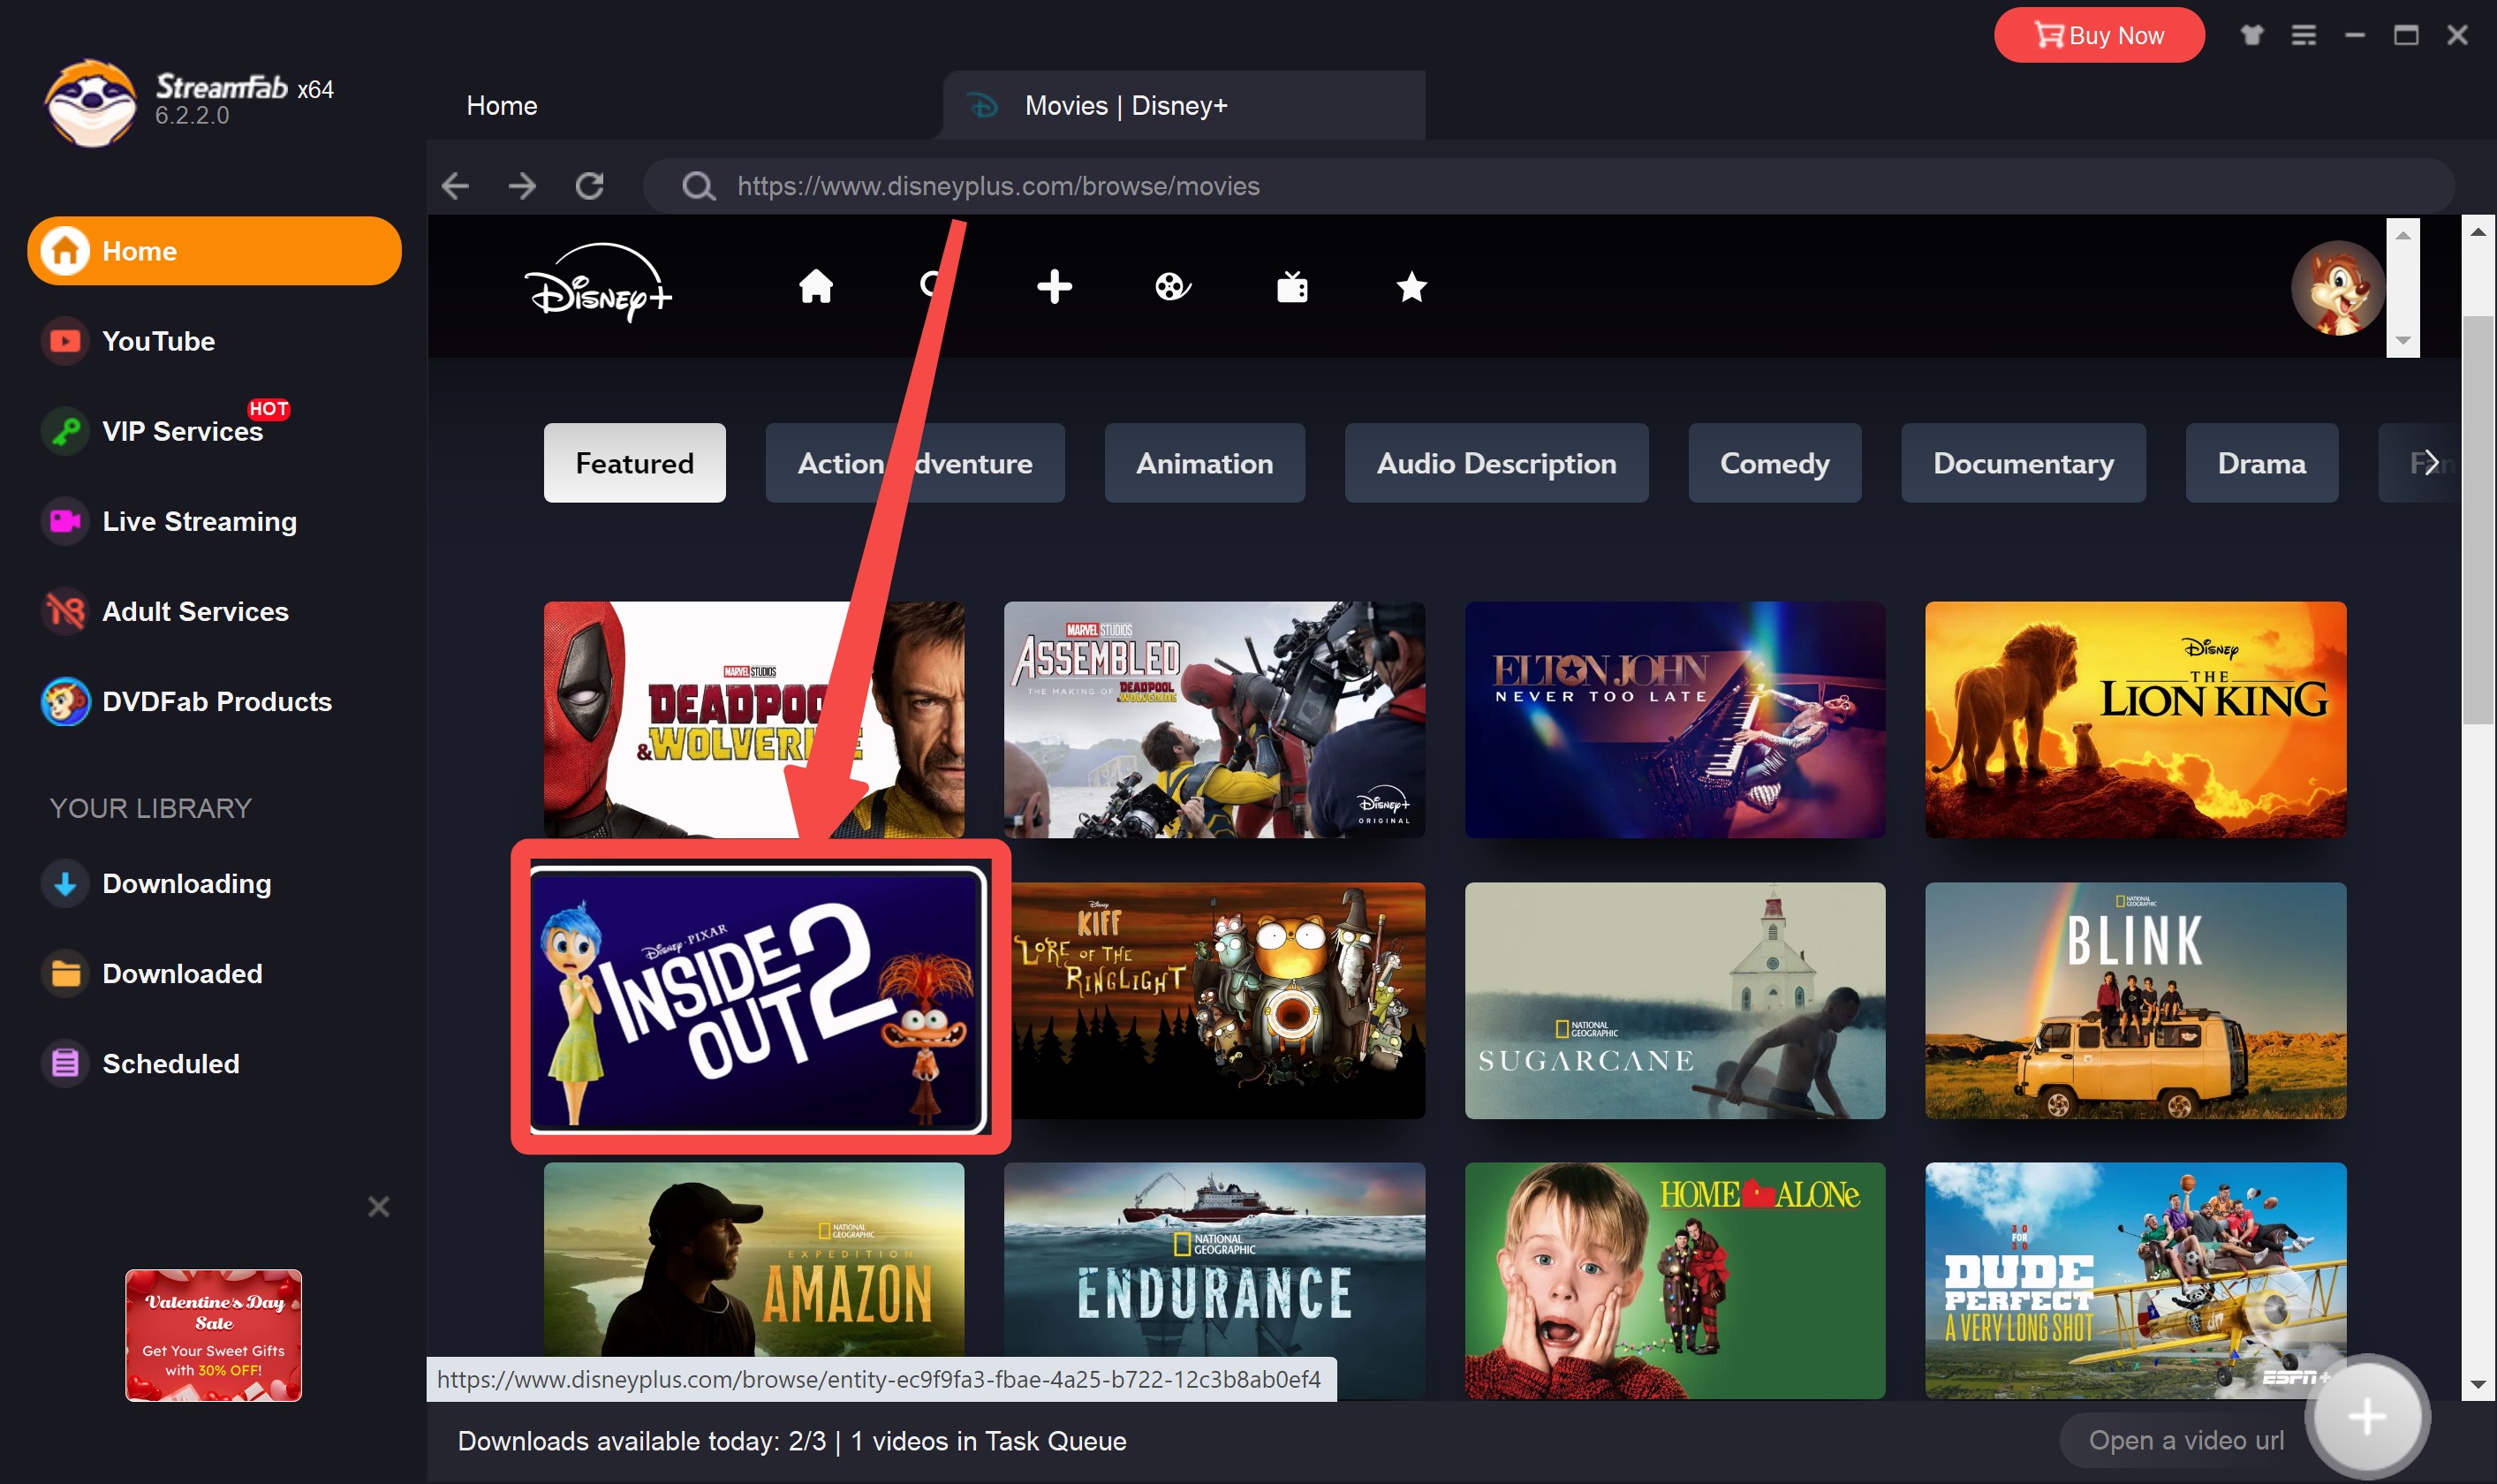This screenshot has height=1484, width=2497.
Task: Select the Documentary genre filter
Action: (2024, 463)
